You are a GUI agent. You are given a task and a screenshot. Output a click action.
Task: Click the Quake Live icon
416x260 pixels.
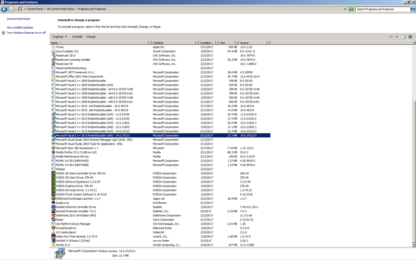[54, 203]
